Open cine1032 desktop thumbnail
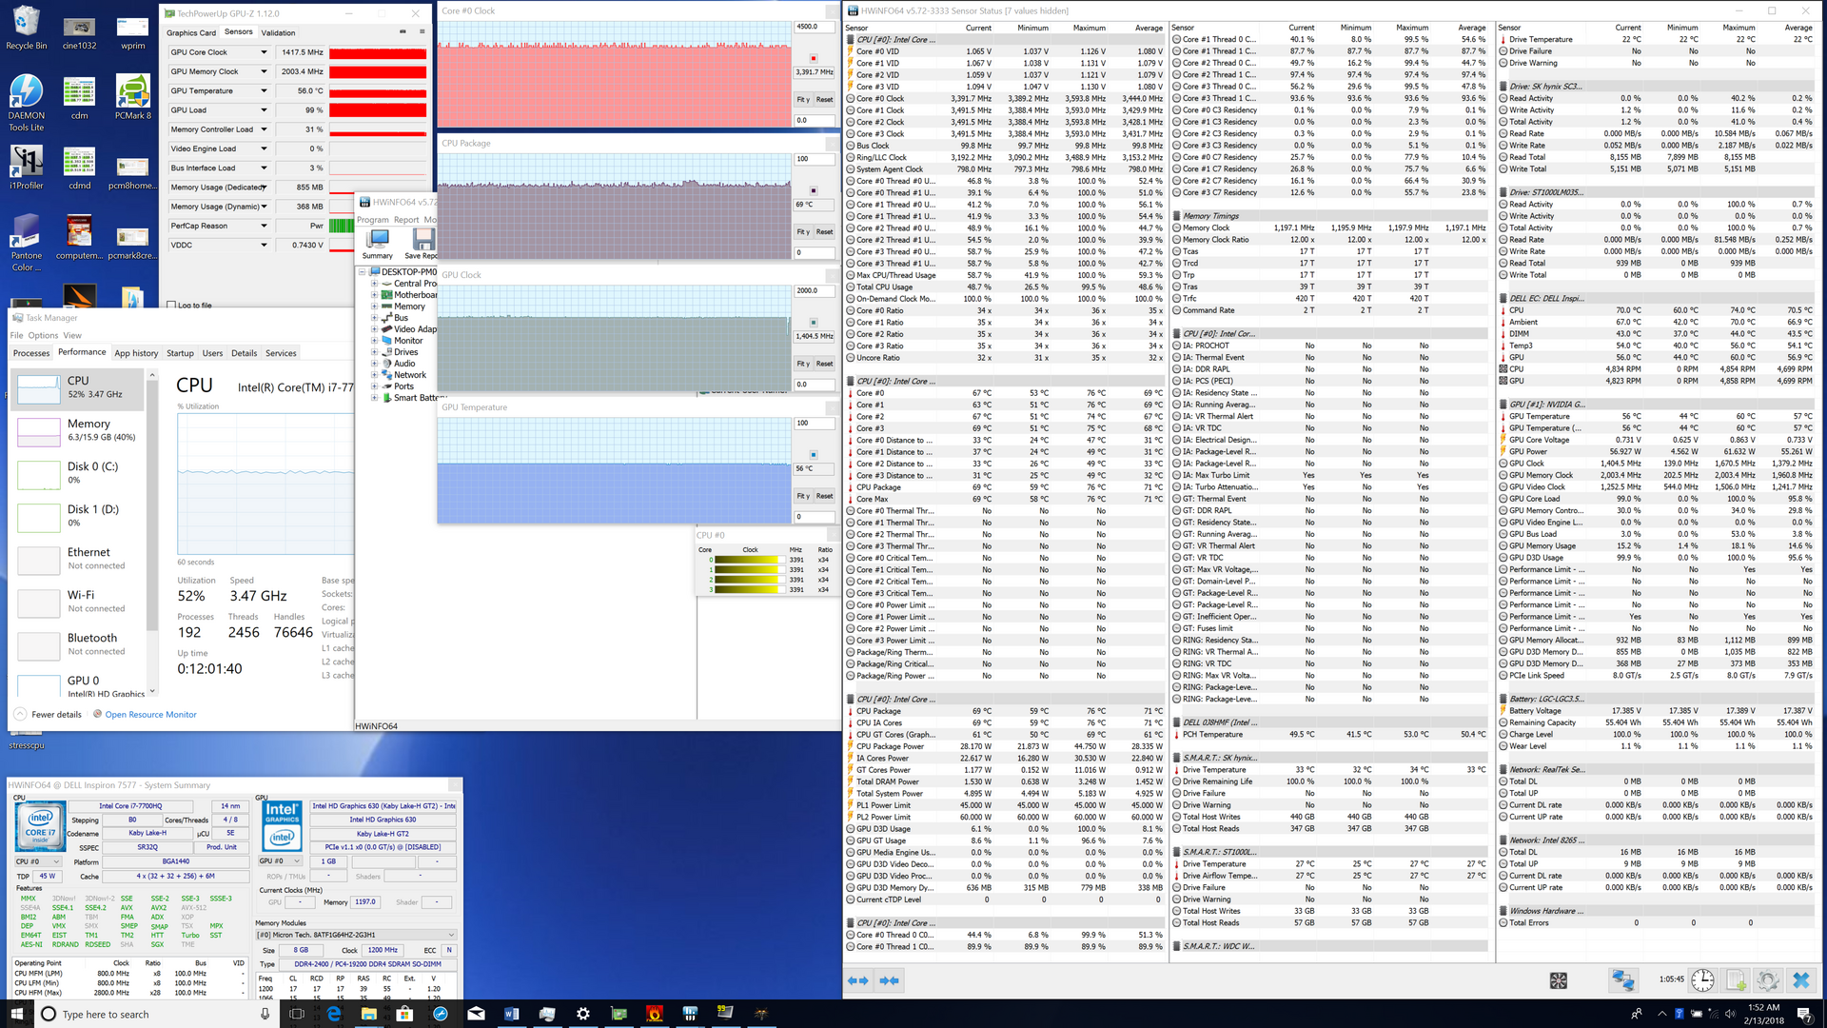Screen dimensions: 1827x1028 pos(79,32)
